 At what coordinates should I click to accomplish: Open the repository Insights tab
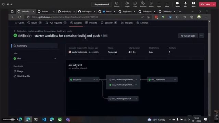[127, 23]
